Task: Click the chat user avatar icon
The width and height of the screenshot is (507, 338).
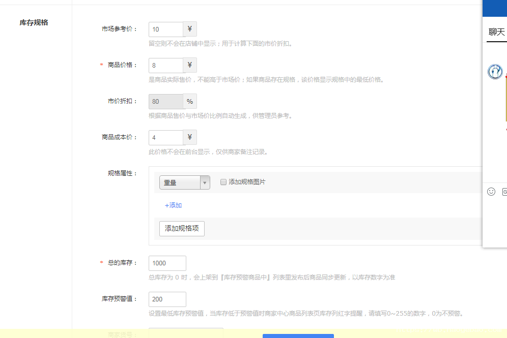Action: 495,72
